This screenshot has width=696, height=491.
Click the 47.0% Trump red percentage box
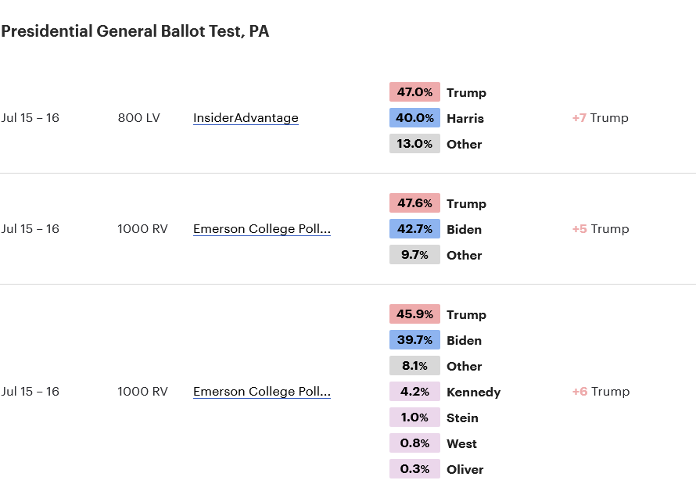point(414,92)
